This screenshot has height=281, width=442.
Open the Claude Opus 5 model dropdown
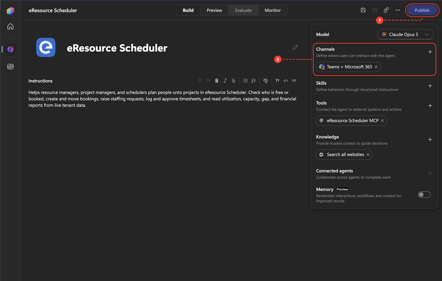pos(405,34)
